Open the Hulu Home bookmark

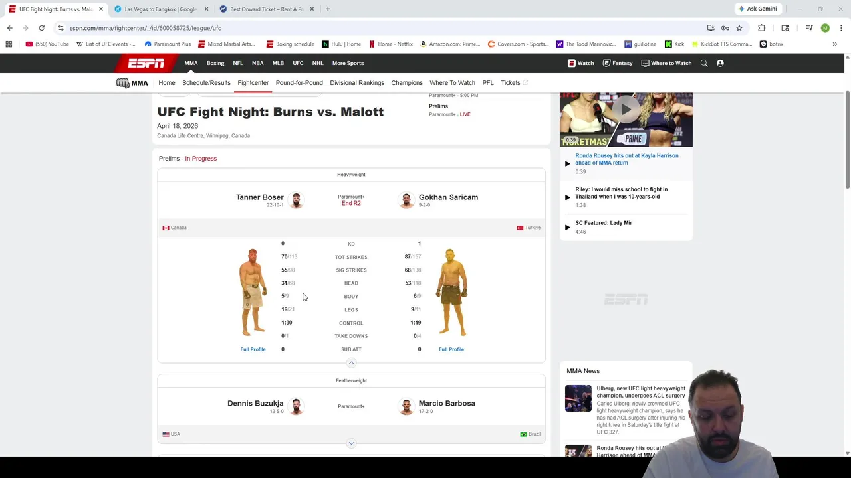[341, 44]
